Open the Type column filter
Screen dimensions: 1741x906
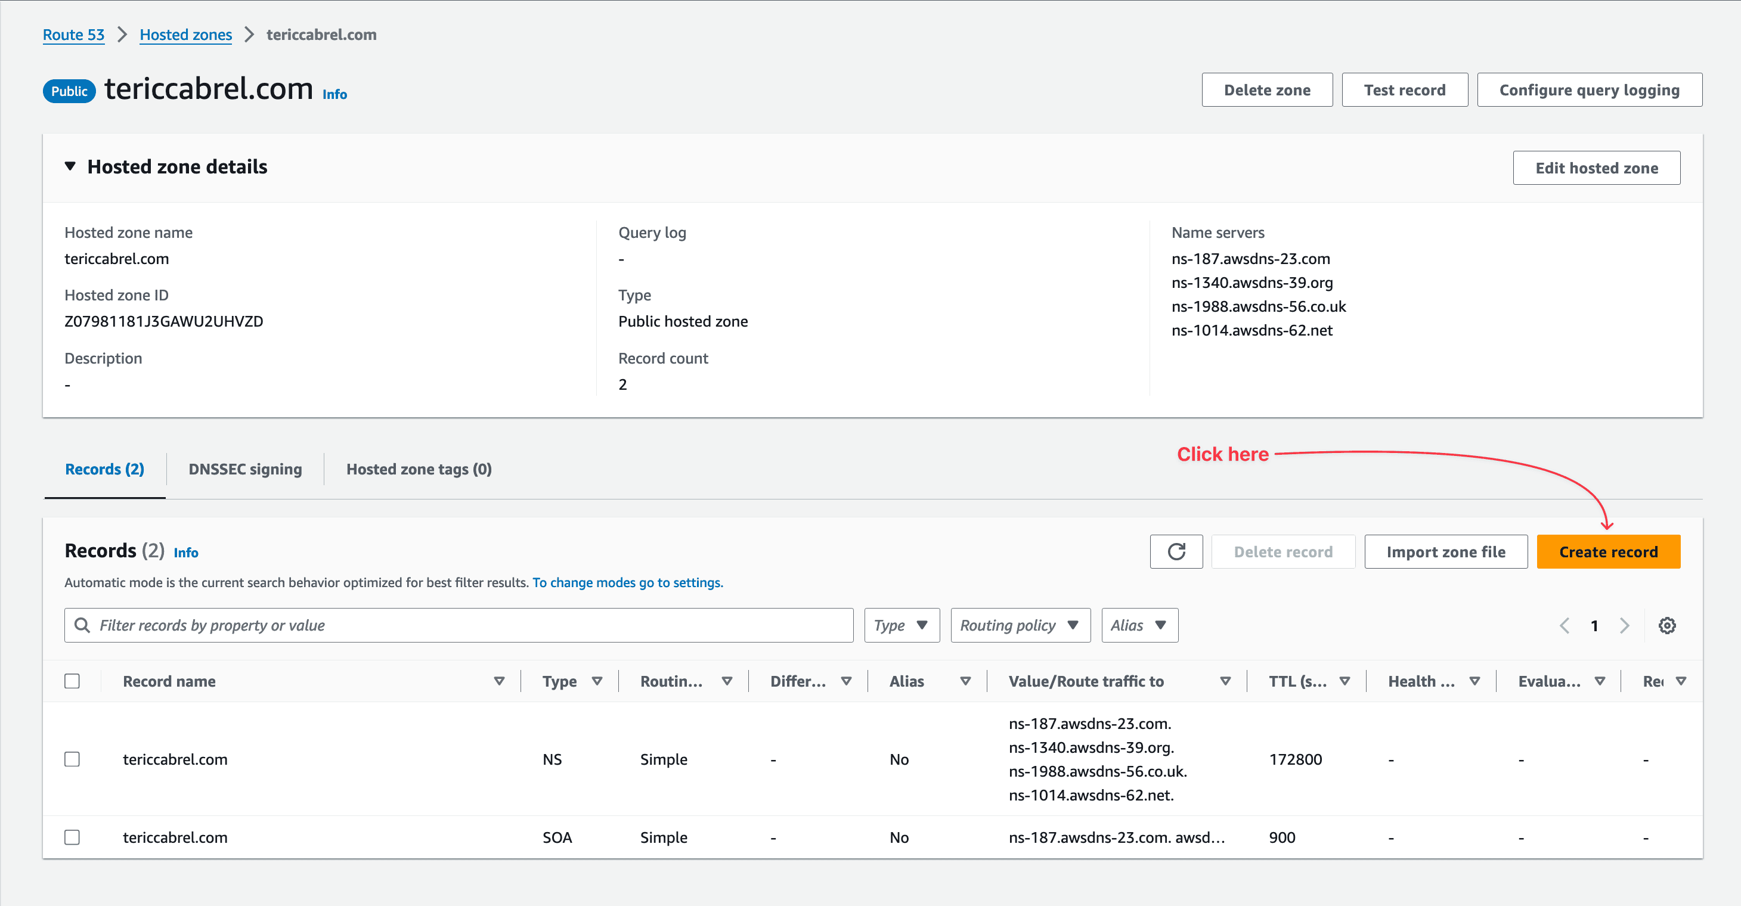click(598, 681)
